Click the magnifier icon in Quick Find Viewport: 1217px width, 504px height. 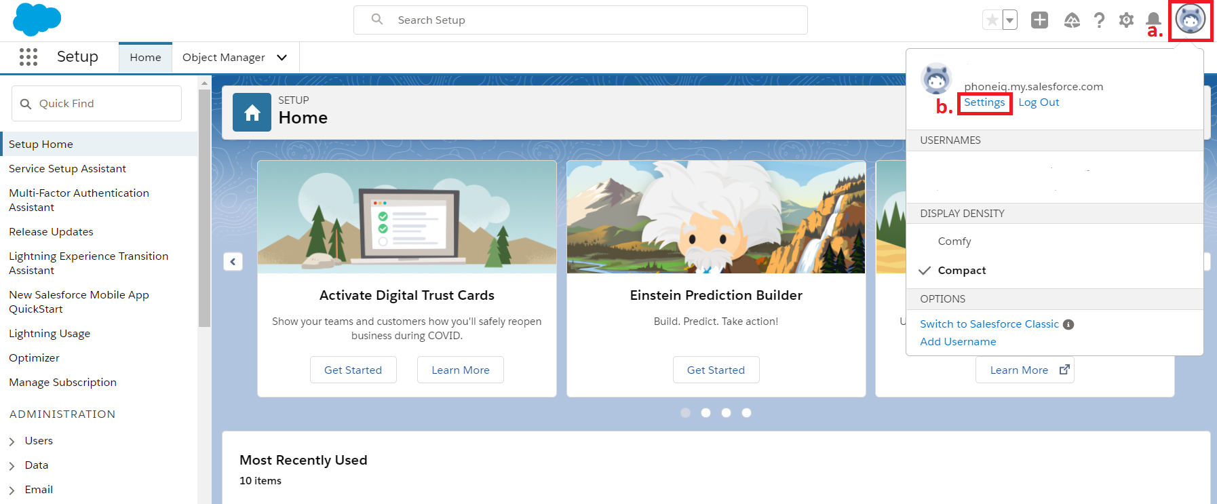point(26,104)
